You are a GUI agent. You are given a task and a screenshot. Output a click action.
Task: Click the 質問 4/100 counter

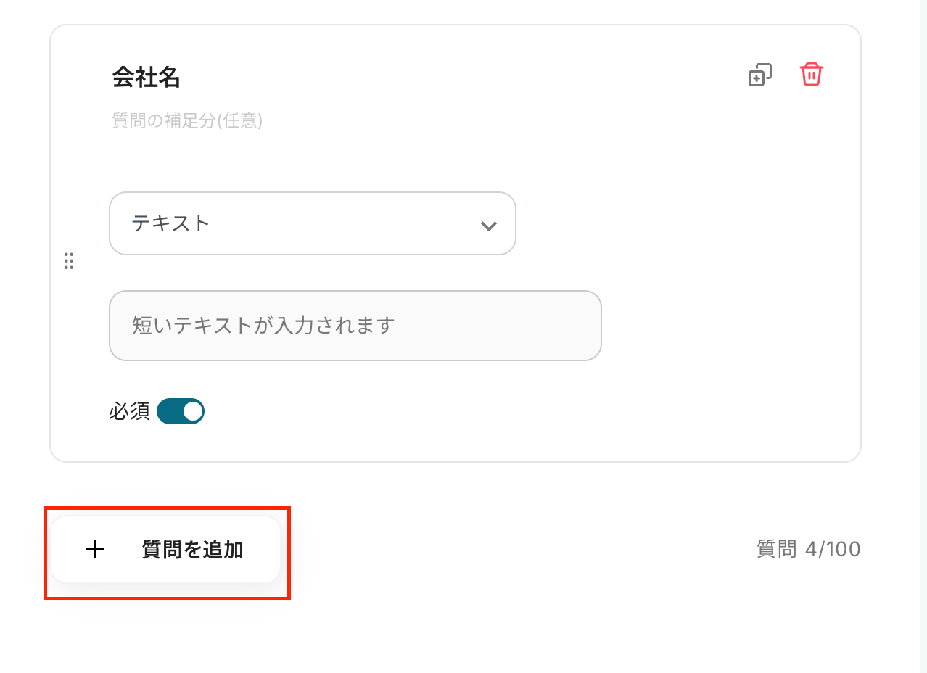coord(808,549)
